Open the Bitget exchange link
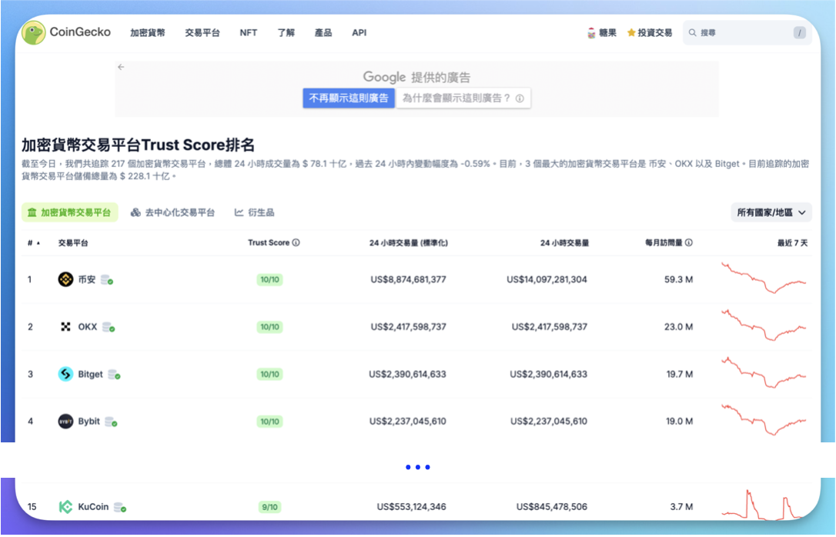The image size is (836, 537). pyautogui.click(x=90, y=374)
